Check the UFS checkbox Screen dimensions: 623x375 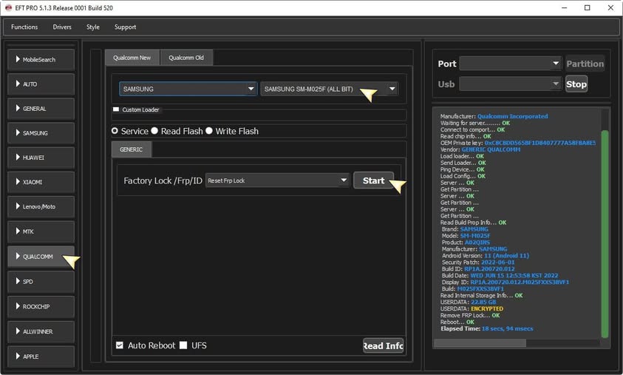183,345
